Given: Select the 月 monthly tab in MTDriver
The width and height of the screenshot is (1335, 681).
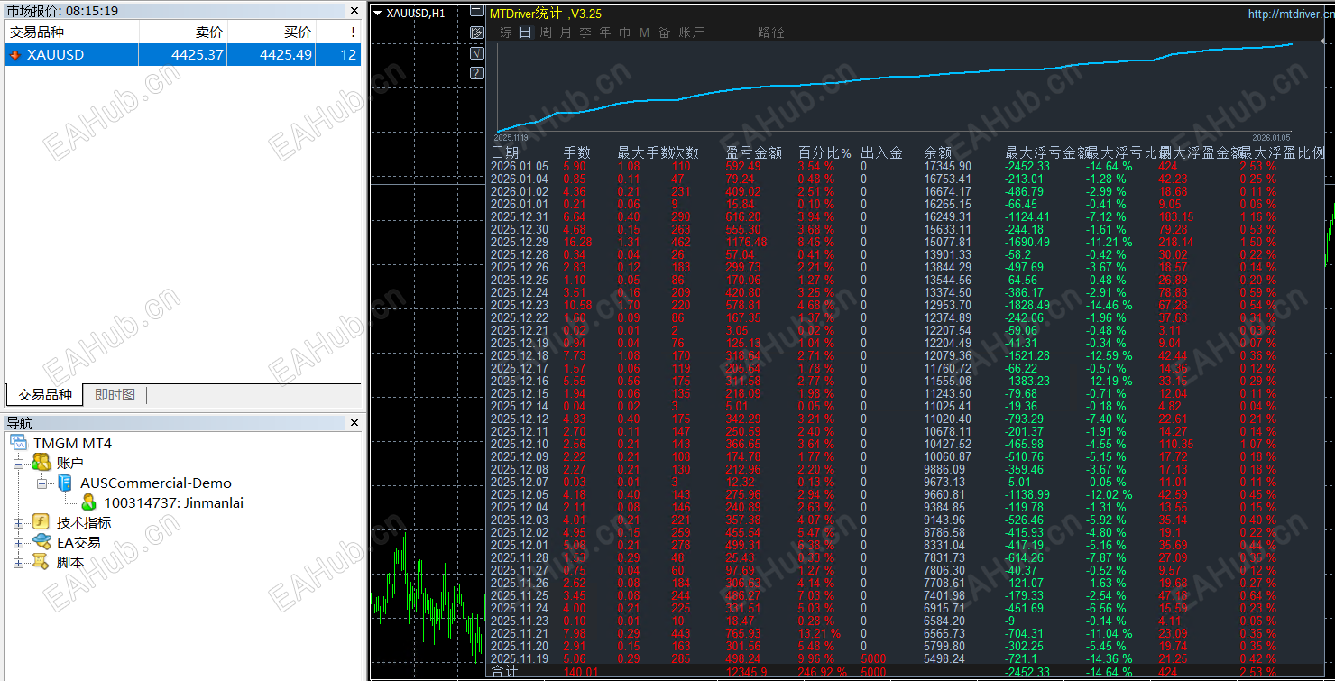Looking at the screenshot, I should point(566,32).
